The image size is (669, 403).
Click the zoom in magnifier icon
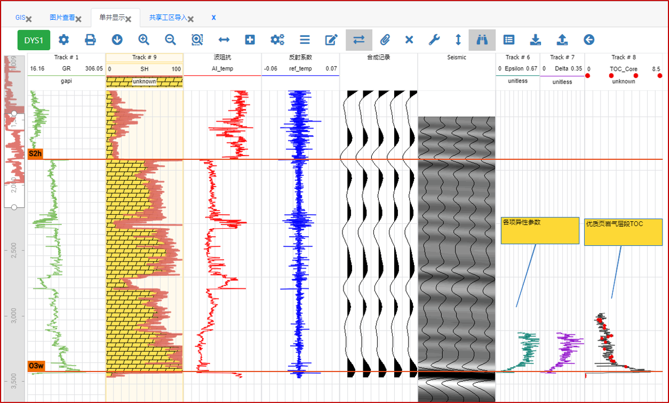pos(144,40)
